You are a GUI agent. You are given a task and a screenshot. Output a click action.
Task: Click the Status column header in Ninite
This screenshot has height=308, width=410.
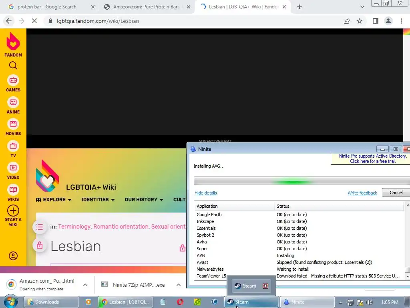click(339, 206)
